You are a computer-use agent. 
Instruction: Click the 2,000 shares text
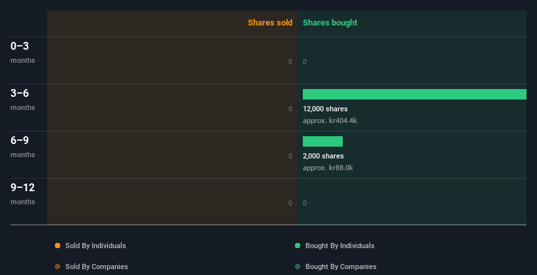[323, 156]
